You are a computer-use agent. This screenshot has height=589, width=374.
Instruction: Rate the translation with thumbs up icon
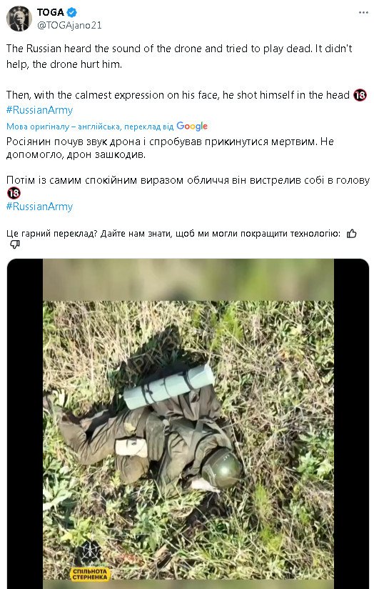[x=351, y=234]
